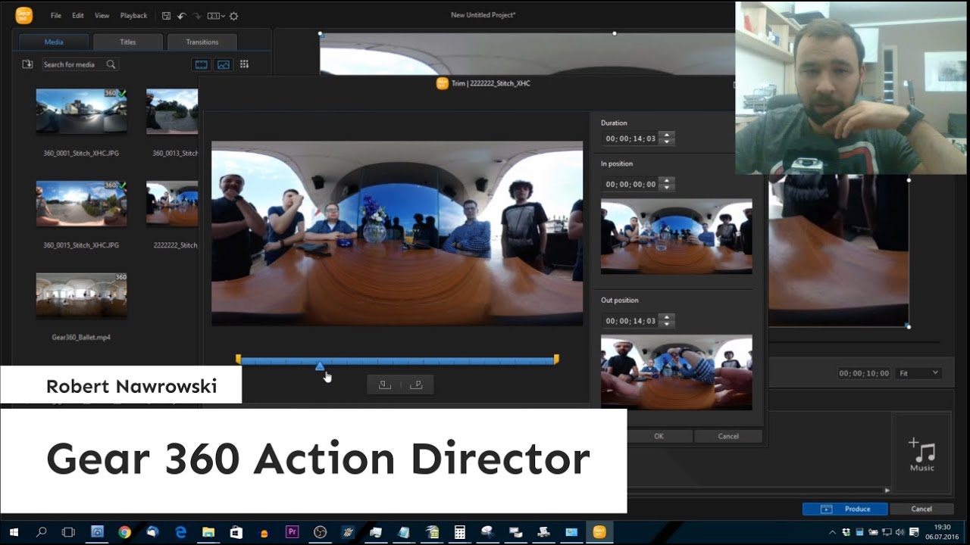The width and height of the screenshot is (970, 545).
Task: Decrease In position with the down arrow
Action: [667, 188]
